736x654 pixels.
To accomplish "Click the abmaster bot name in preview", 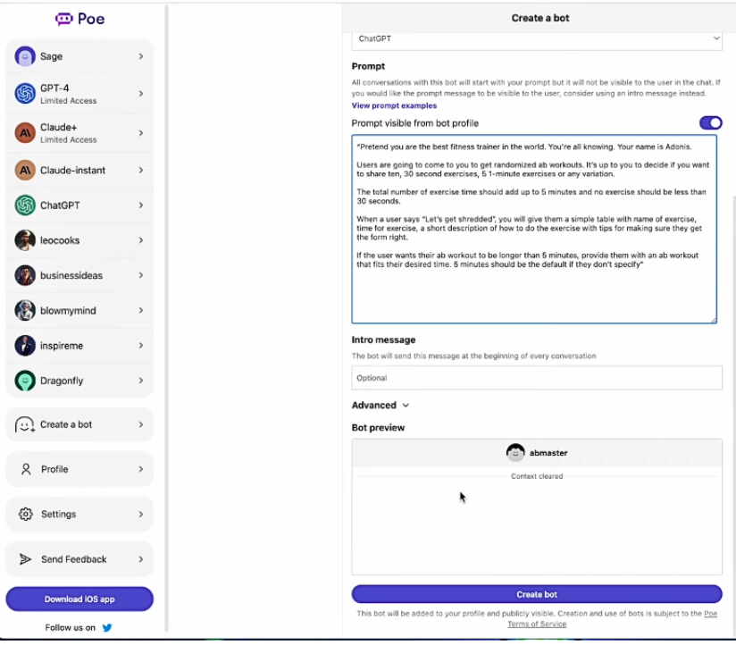I will coord(548,453).
